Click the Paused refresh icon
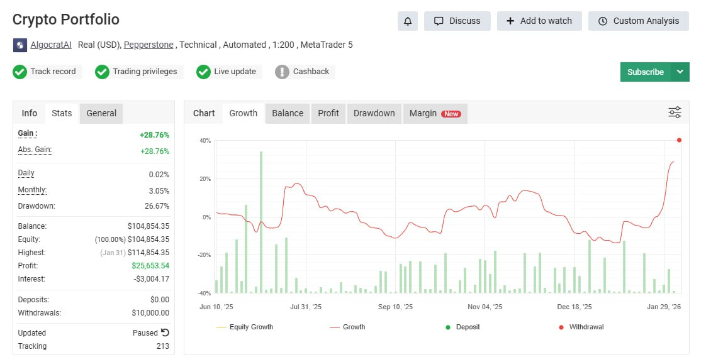The height and width of the screenshot is (362, 706). [x=165, y=332]
